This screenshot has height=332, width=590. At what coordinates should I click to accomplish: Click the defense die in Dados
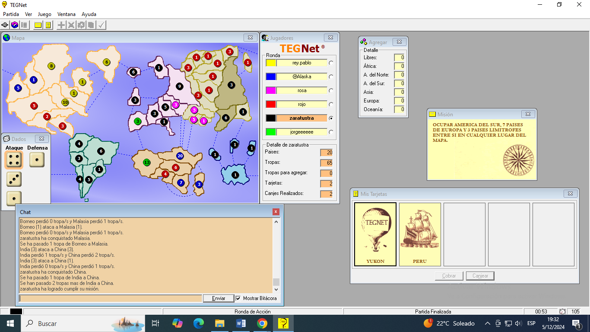click(x=37, y=160)
